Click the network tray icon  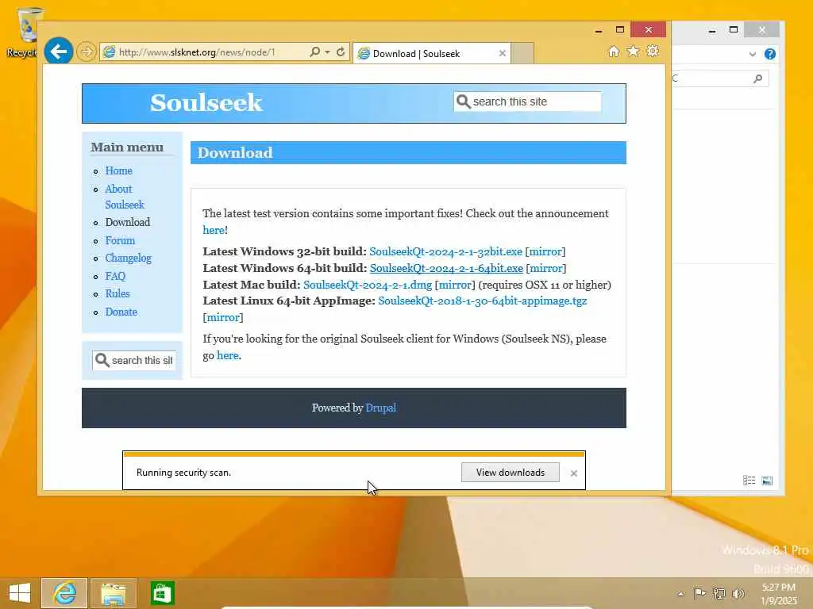(719, 593)
